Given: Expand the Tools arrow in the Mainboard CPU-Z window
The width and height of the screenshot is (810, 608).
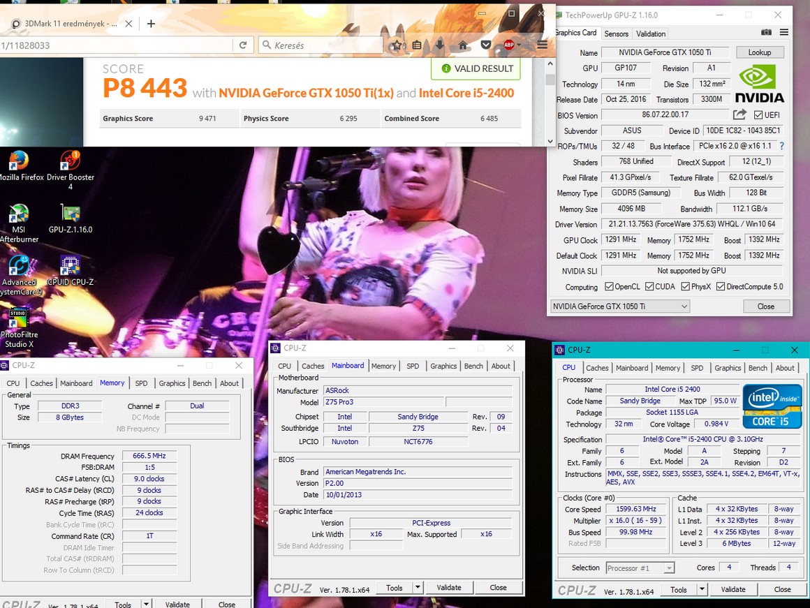Looking at the screenshot, I should point(418,587).
